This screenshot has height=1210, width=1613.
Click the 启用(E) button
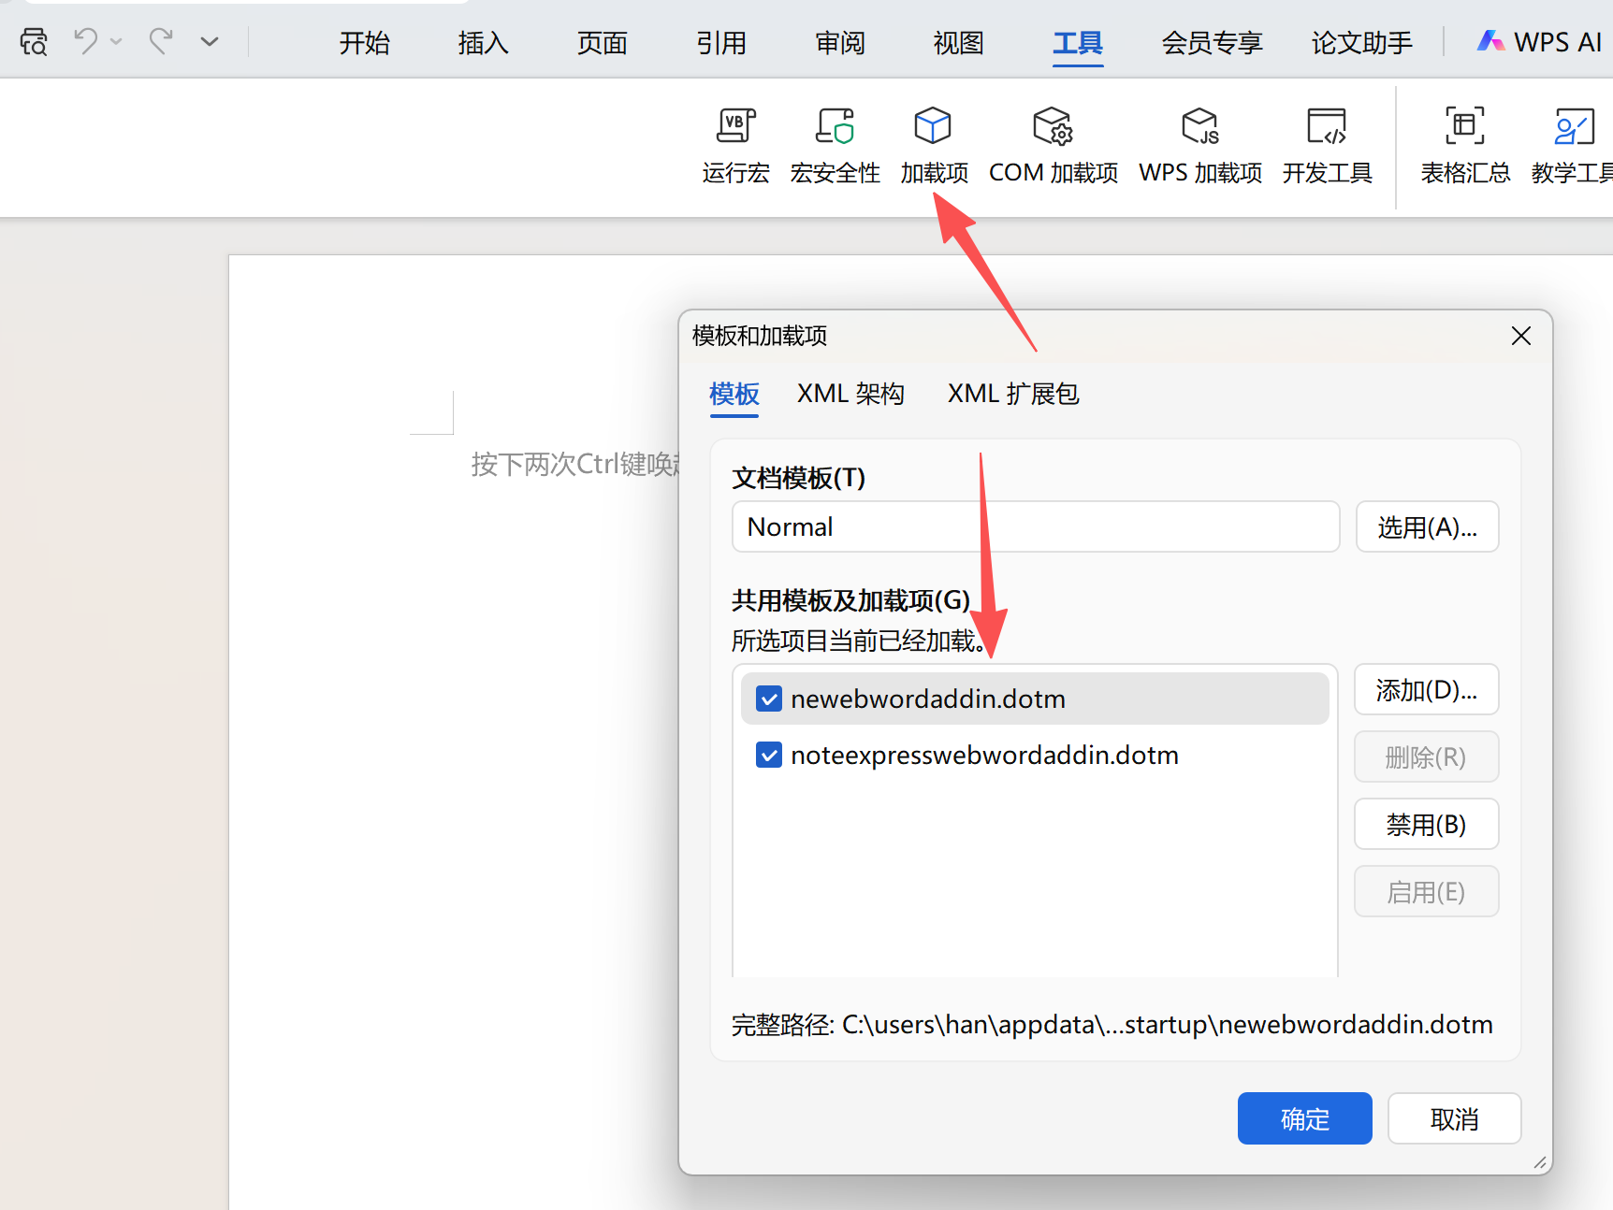tap(1427, 891)
